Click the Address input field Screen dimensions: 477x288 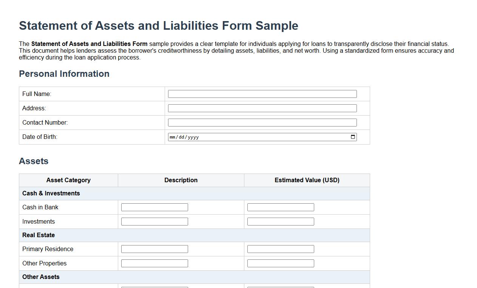[x=262, y=108]
